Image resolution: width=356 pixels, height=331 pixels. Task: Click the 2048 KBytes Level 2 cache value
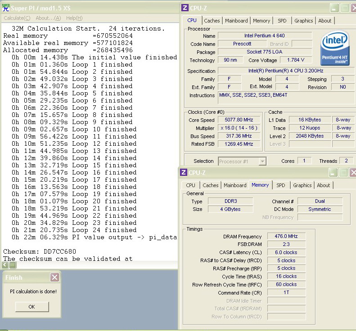(x=310, y=136)
